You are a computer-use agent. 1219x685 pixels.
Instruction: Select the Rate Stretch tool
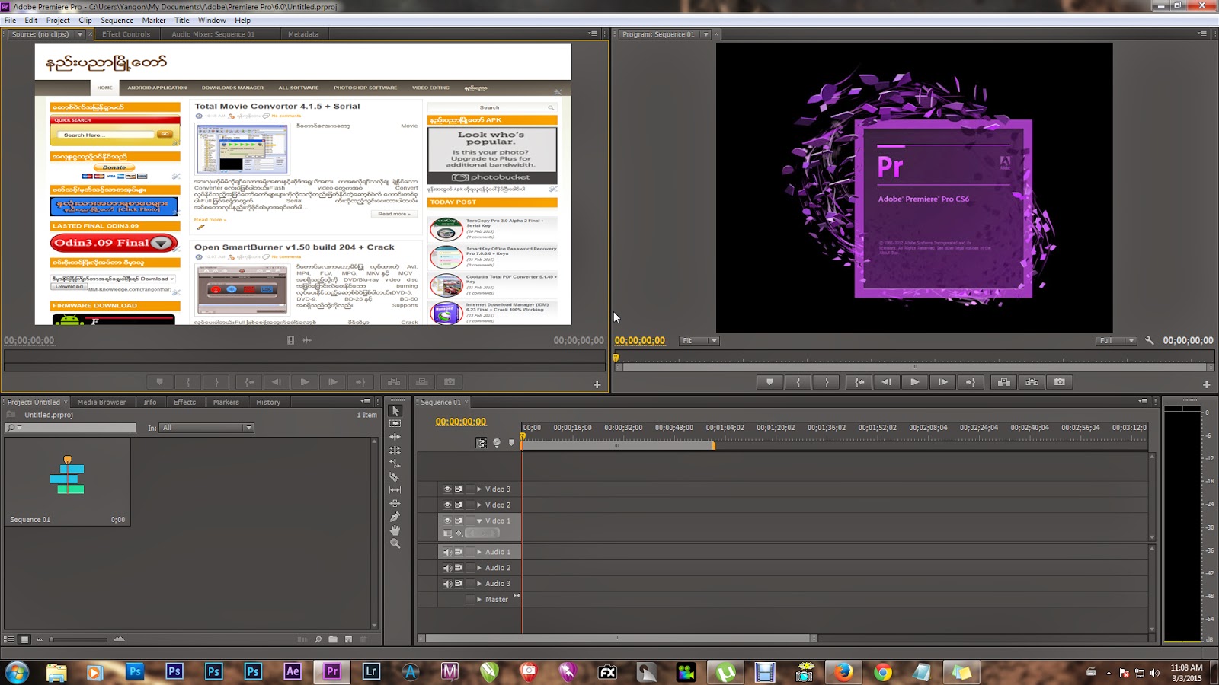click(x=395, y=464)
